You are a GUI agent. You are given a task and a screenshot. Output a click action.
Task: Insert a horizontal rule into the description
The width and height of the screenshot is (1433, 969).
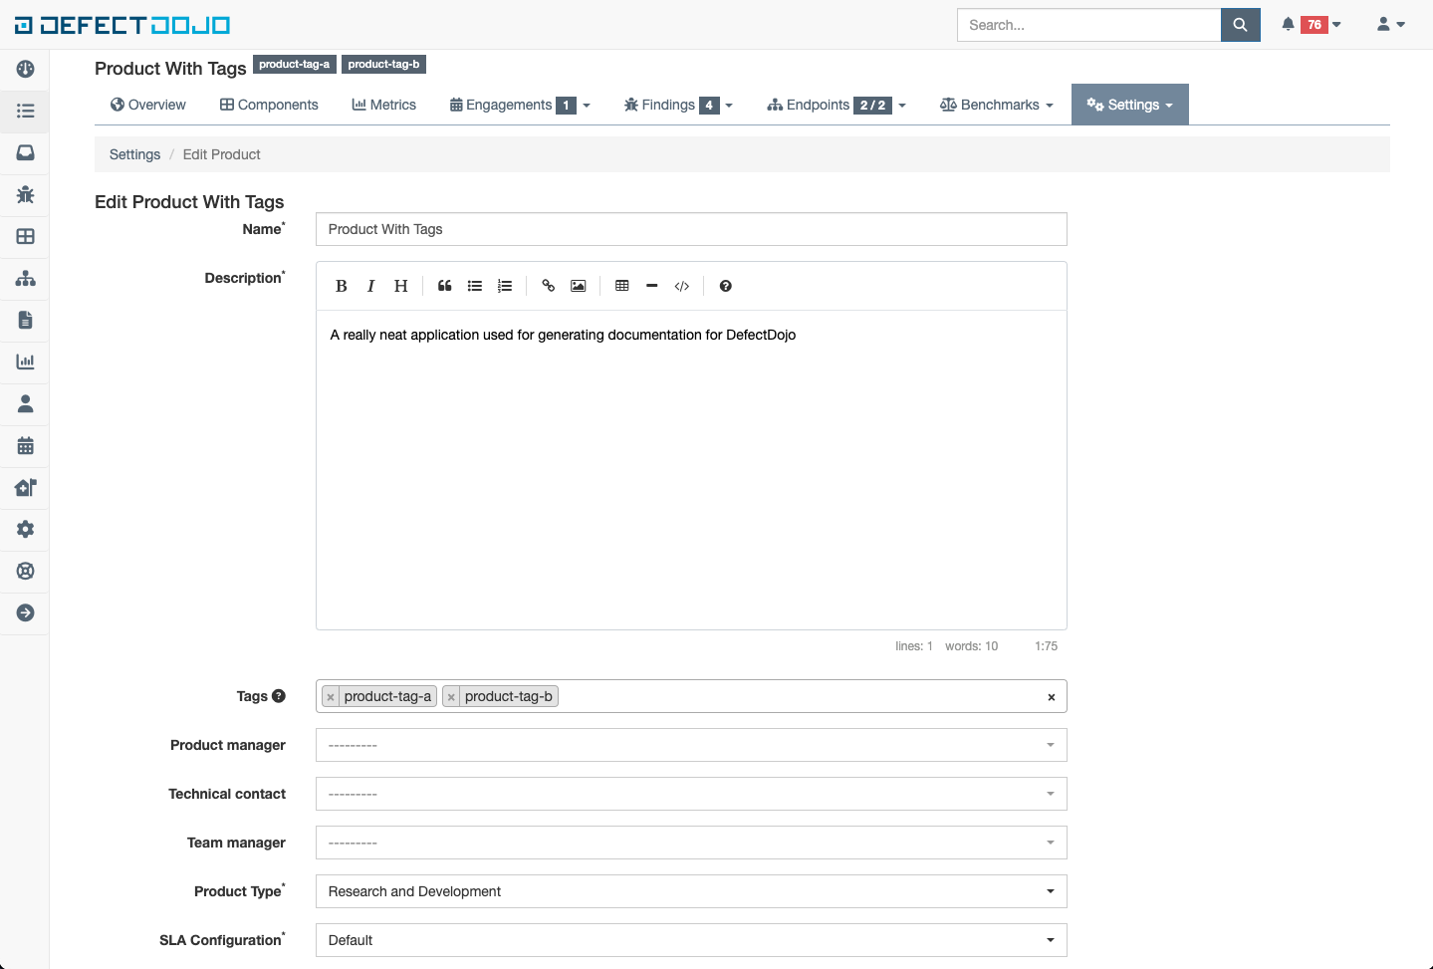(651, 286)
